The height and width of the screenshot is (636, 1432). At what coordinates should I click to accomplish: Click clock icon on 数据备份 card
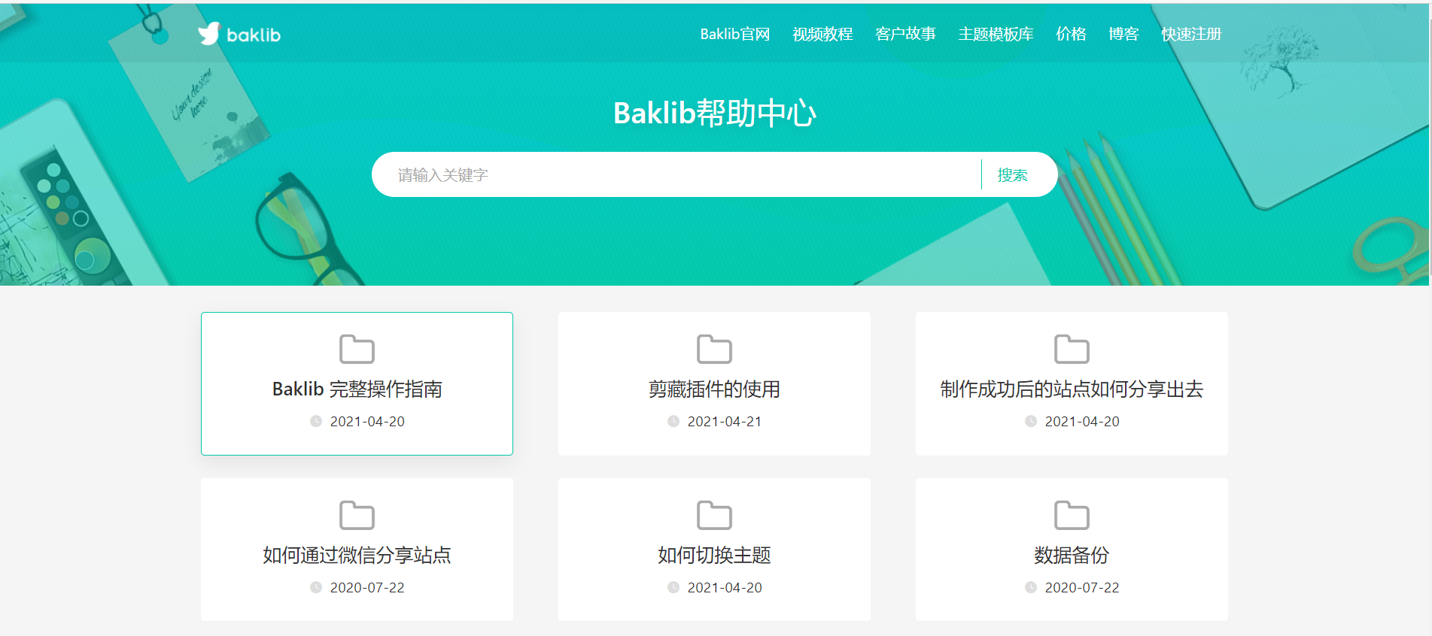point(1031,588)
